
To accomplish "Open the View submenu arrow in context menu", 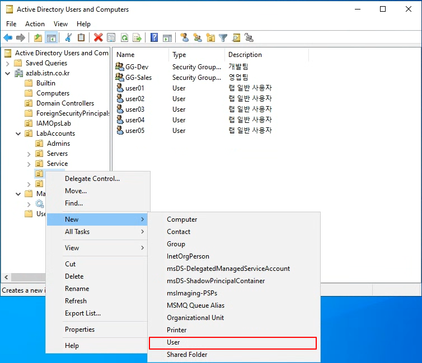I will point(143,247).
